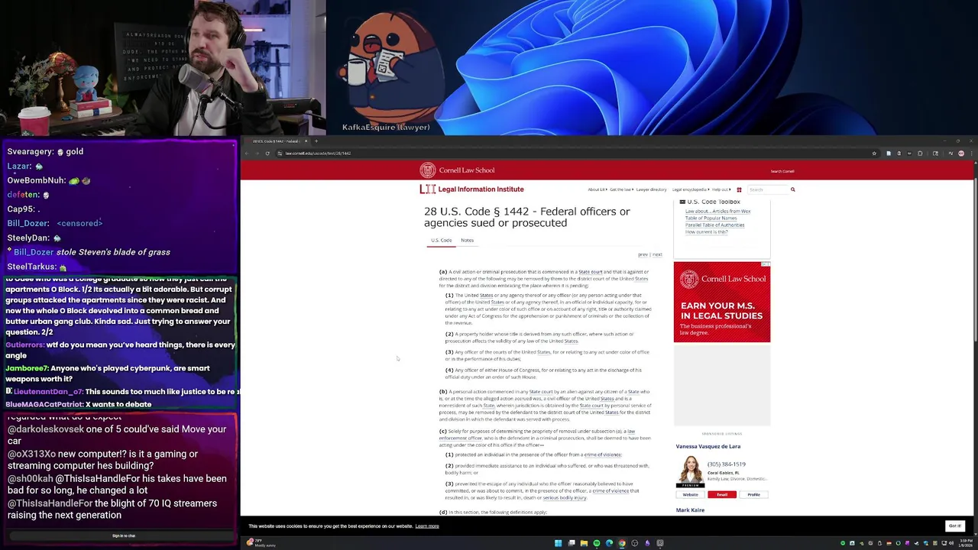
Task: Reload the Cornell law page
Action: [x=267, y=154]
